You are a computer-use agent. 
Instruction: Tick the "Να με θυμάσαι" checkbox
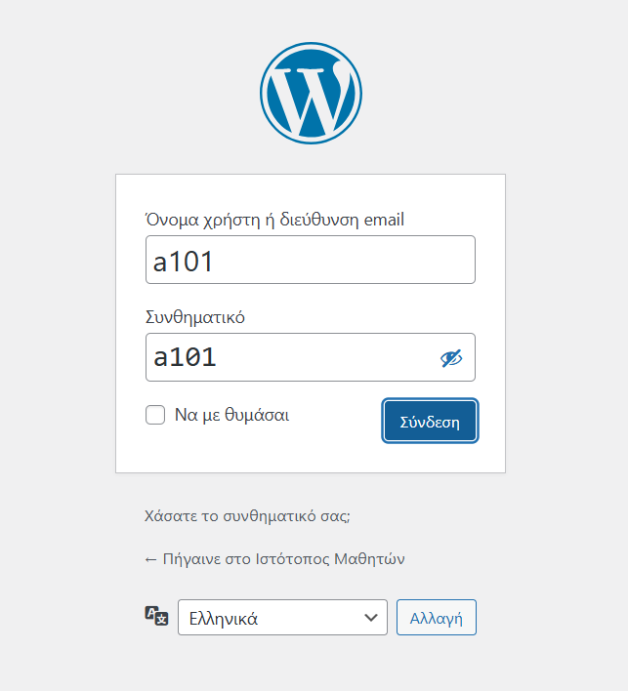(155, 415)
